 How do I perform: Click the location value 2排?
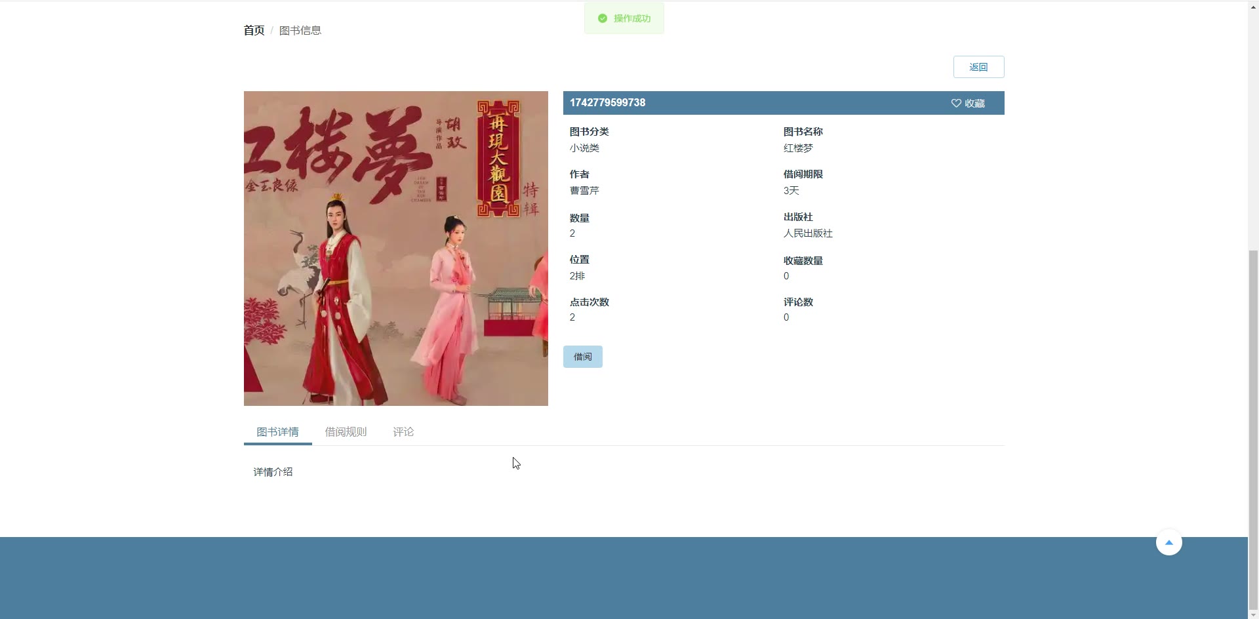pyautogui.click(x=577, y=276)
